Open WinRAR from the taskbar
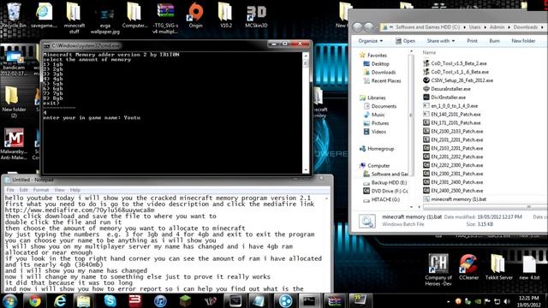The width and height of the screenshot is (548, 308). point(334,301)
